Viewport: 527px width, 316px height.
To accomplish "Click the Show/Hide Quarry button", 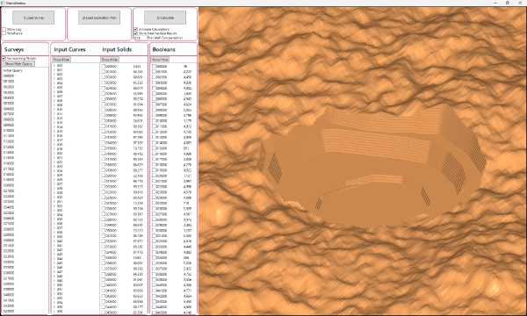I will click(18, 64).
